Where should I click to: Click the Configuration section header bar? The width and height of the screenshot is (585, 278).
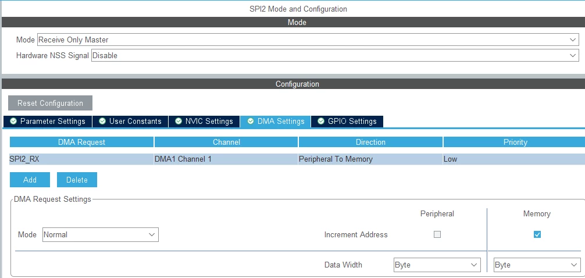293,84
